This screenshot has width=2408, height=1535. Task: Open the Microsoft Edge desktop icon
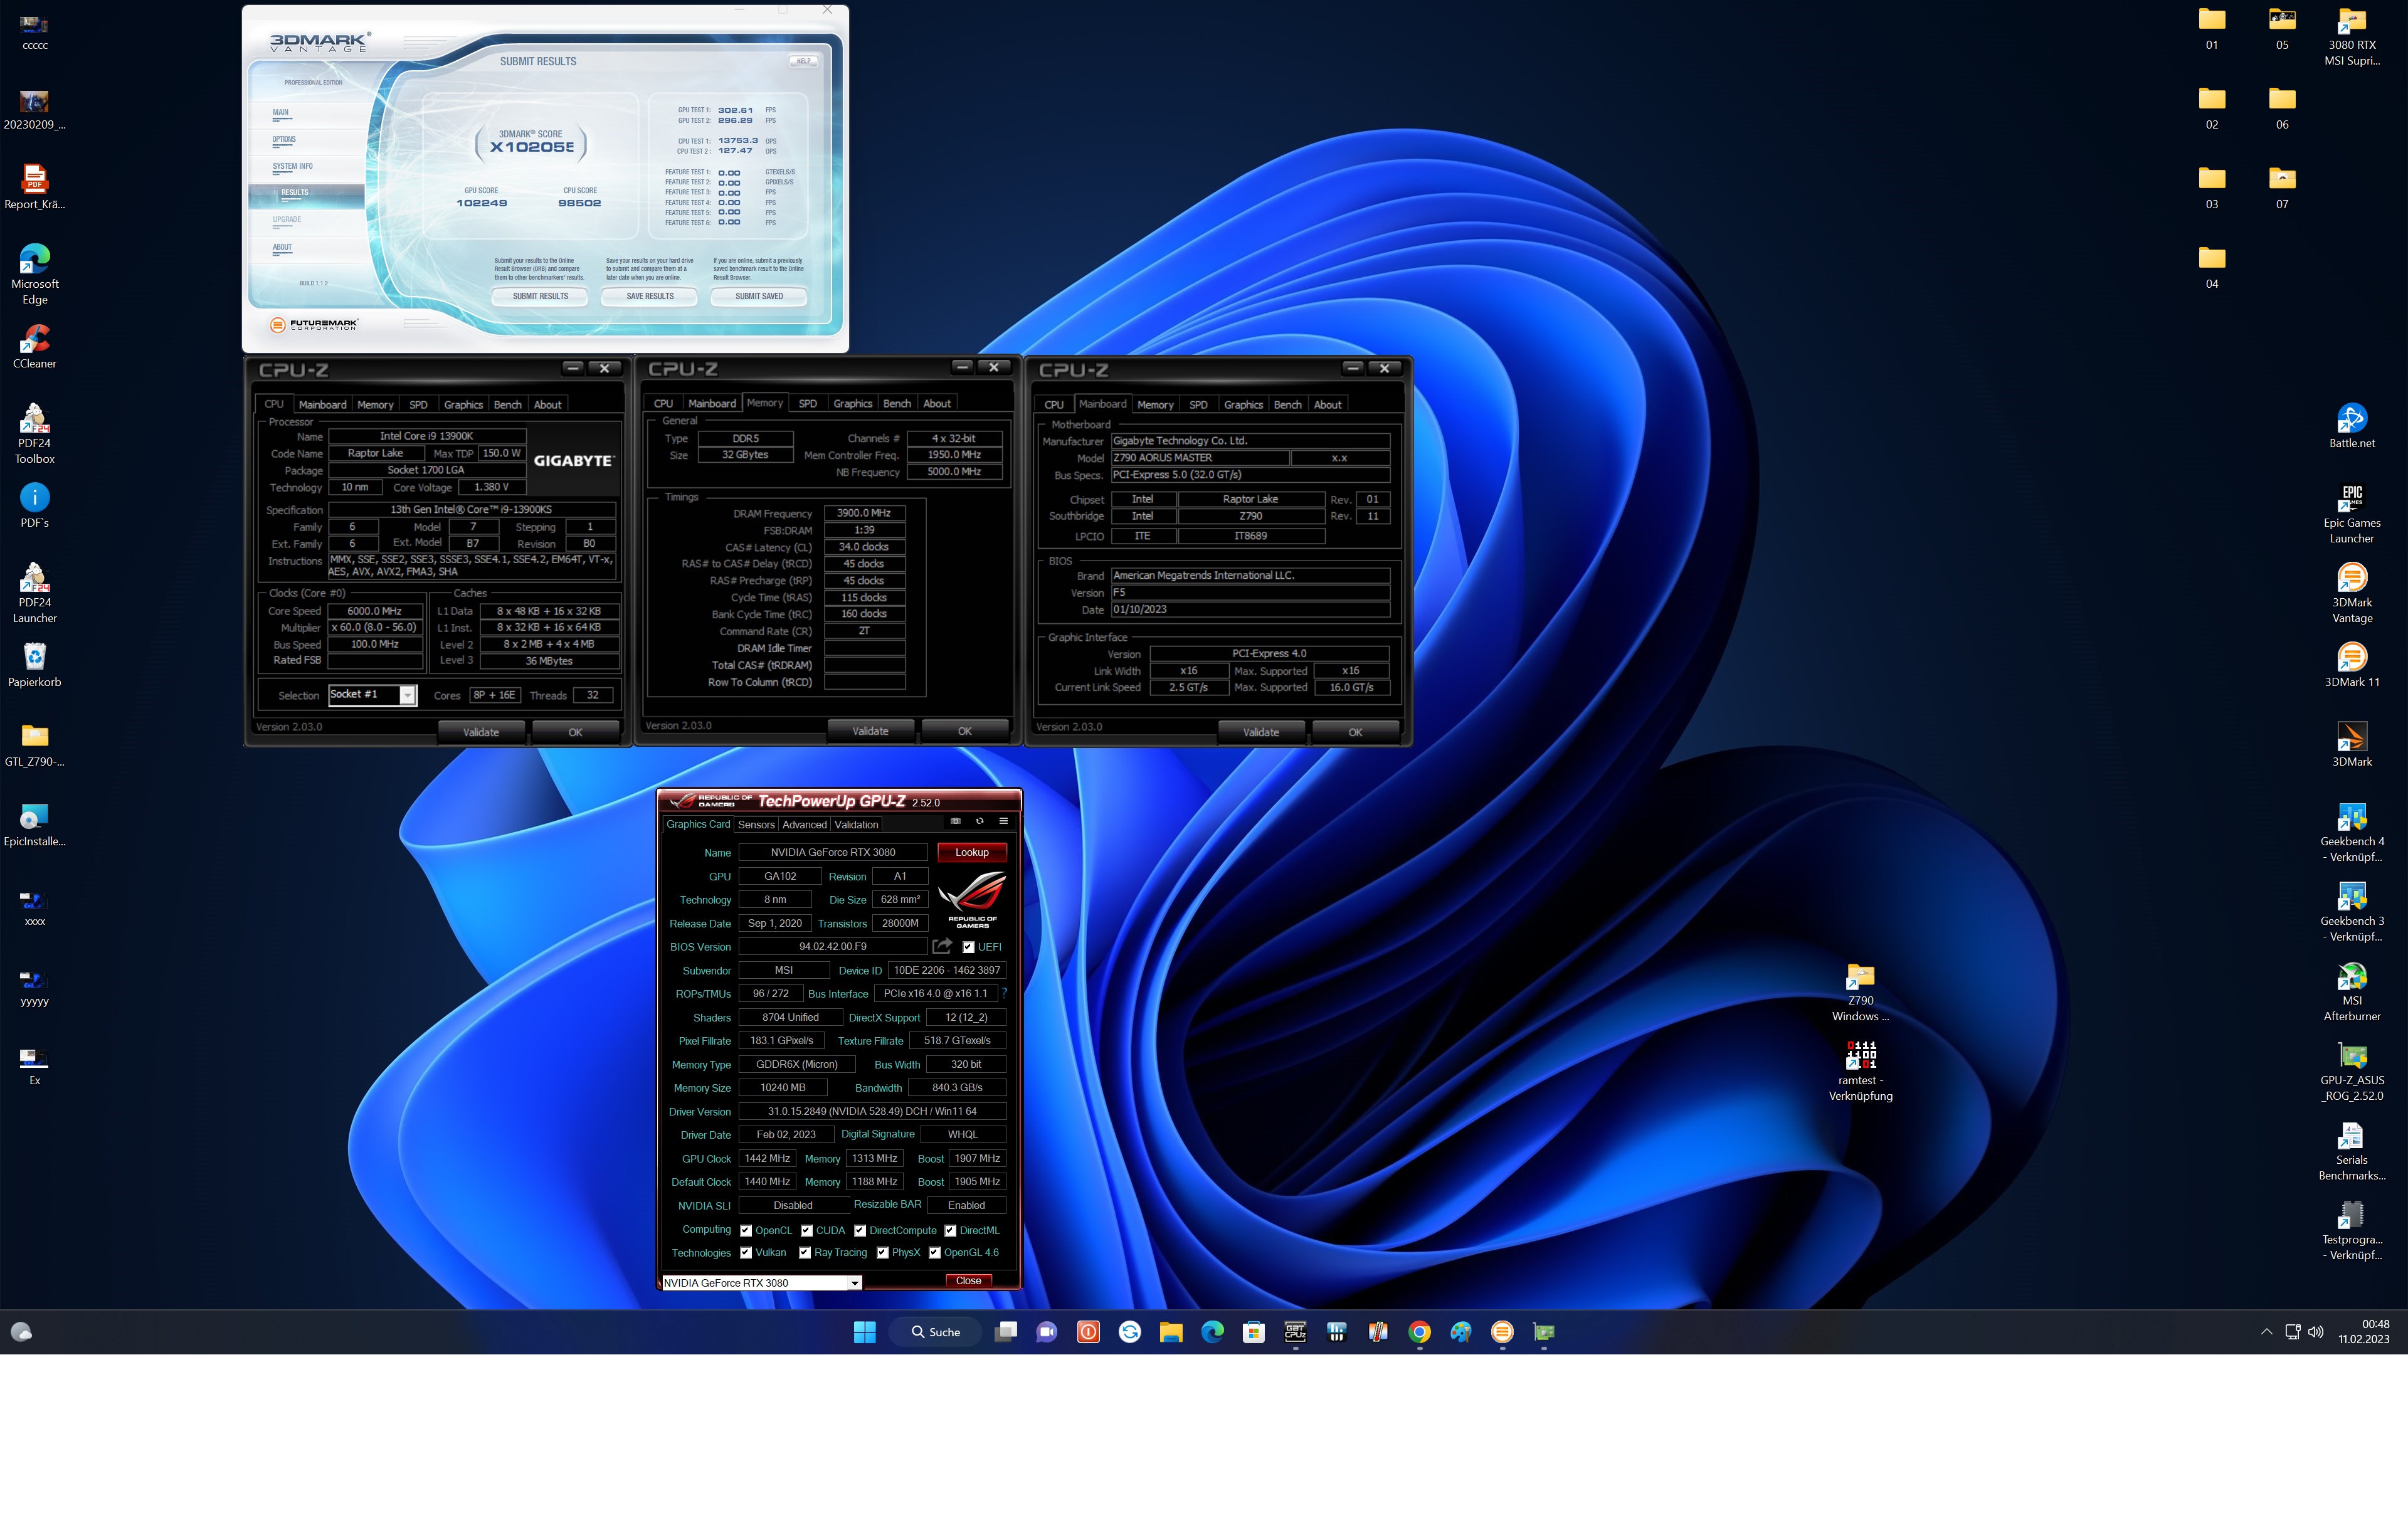coord(35,274)
